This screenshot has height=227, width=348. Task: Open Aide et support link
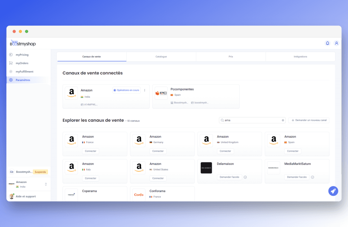click(x=26, y=196)
